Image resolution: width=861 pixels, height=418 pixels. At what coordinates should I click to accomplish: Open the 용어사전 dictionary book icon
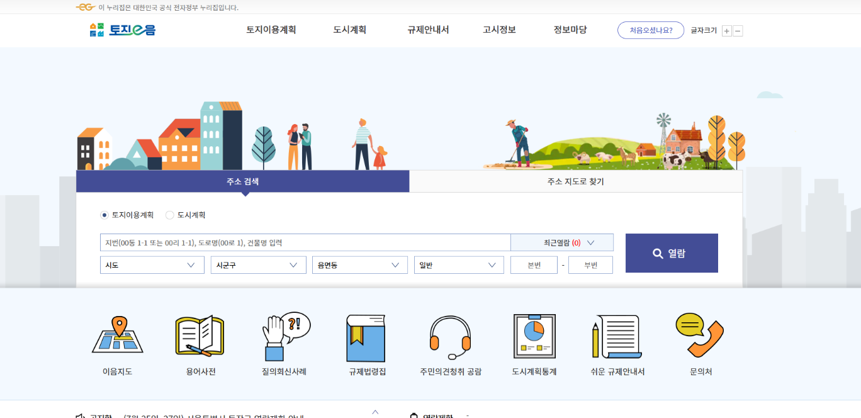[200, 336]
